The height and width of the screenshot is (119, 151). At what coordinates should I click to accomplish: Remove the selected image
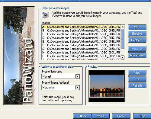point(137,34)
